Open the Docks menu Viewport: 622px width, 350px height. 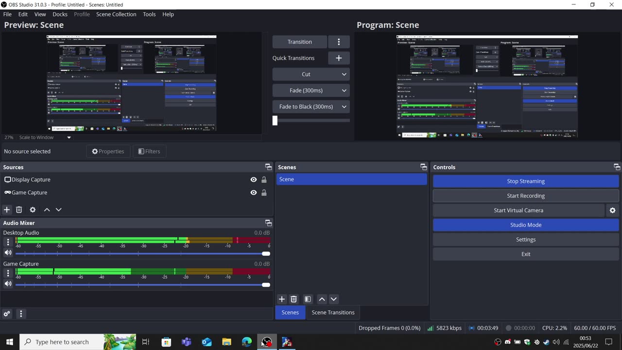point(60,14)
